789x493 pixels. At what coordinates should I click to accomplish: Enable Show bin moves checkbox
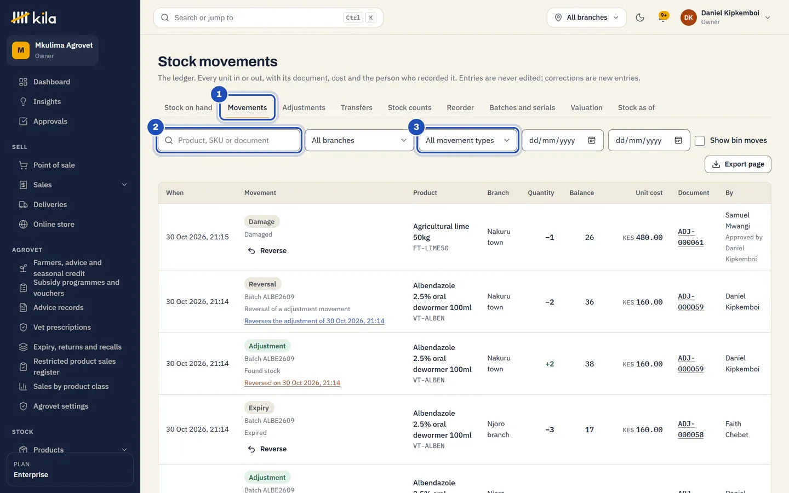pos(700,141)
